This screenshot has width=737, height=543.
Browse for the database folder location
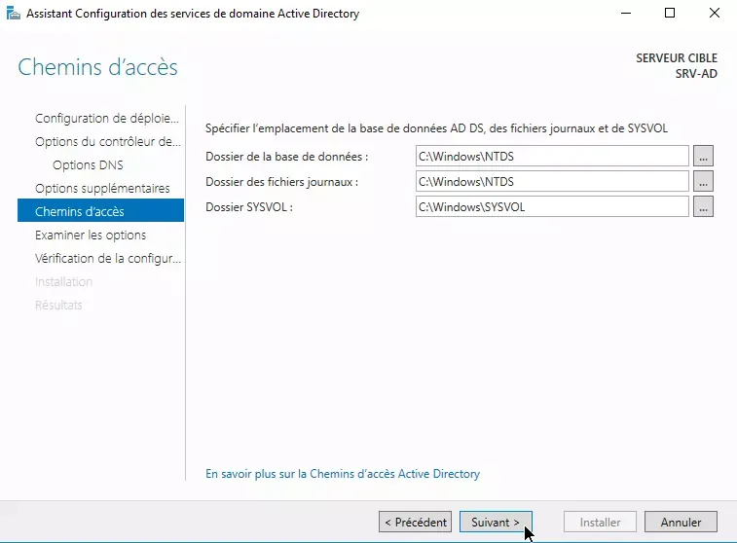click(703, 156)
